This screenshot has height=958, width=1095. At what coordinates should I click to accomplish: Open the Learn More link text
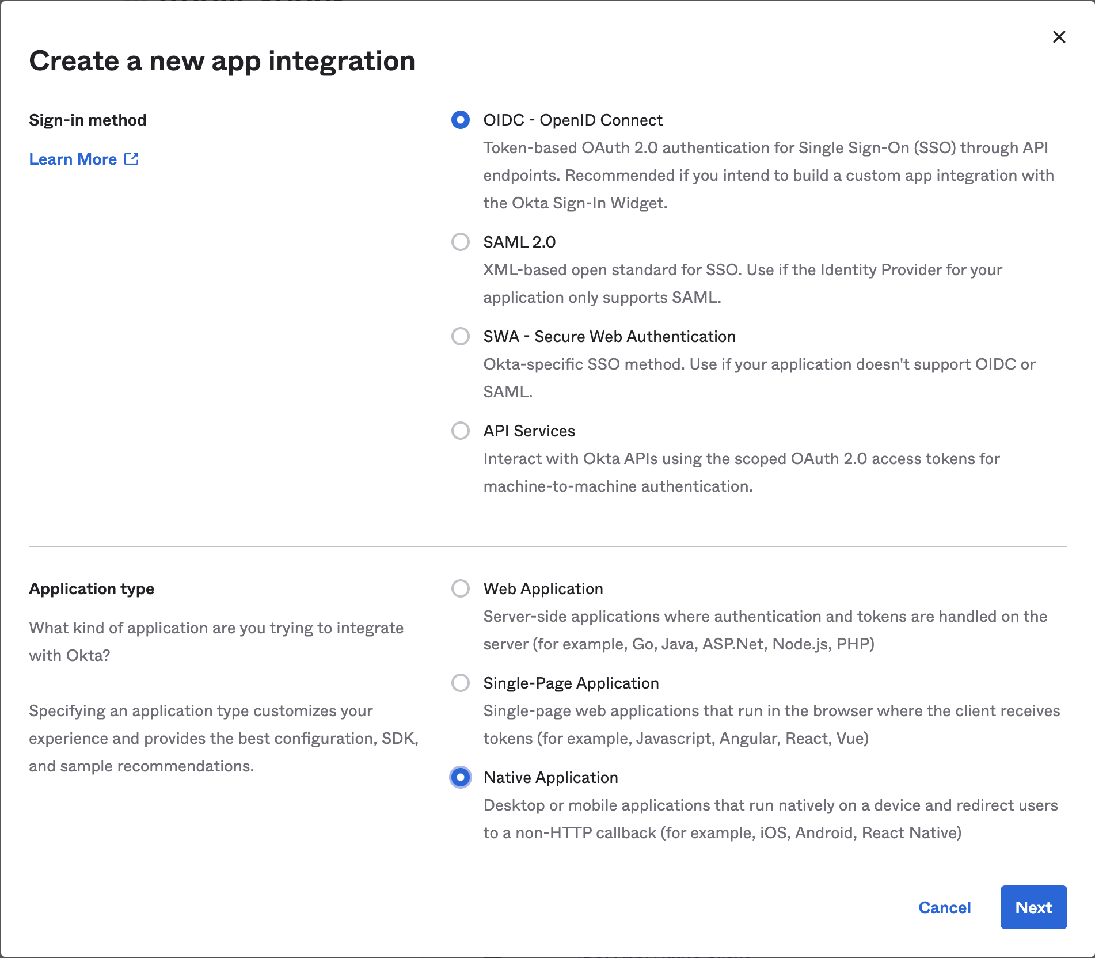click(x=73, y=159)
